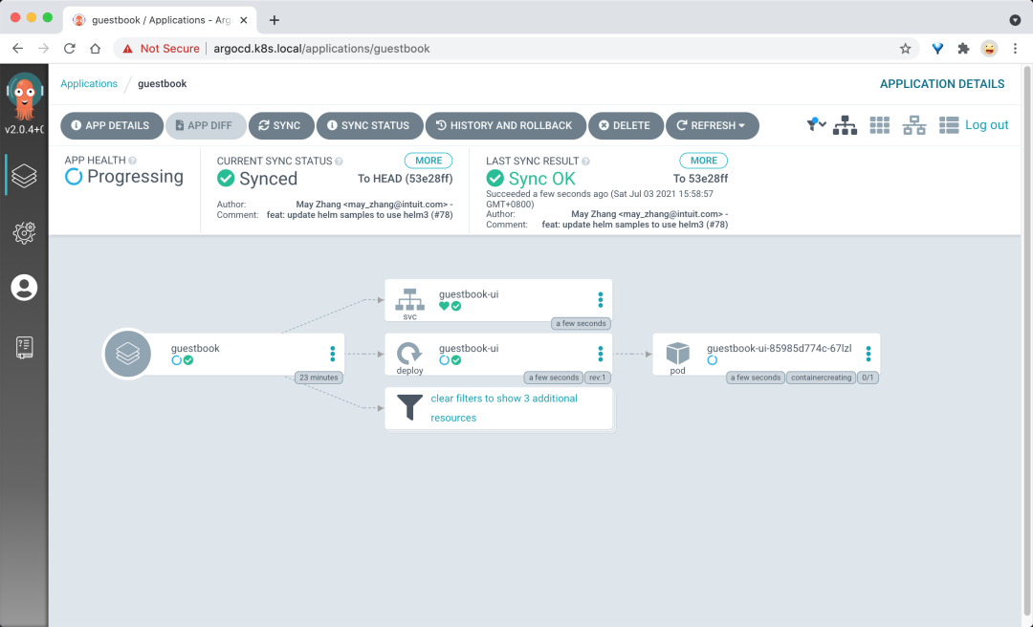Click the address bar URL field
Screen dimensions: 1033x627
pos(516,48)
